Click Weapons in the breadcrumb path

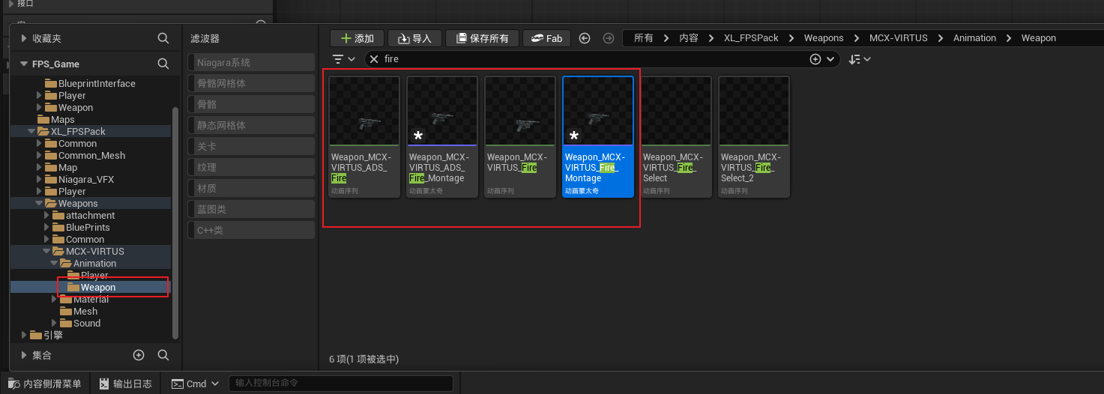point(824,38)
